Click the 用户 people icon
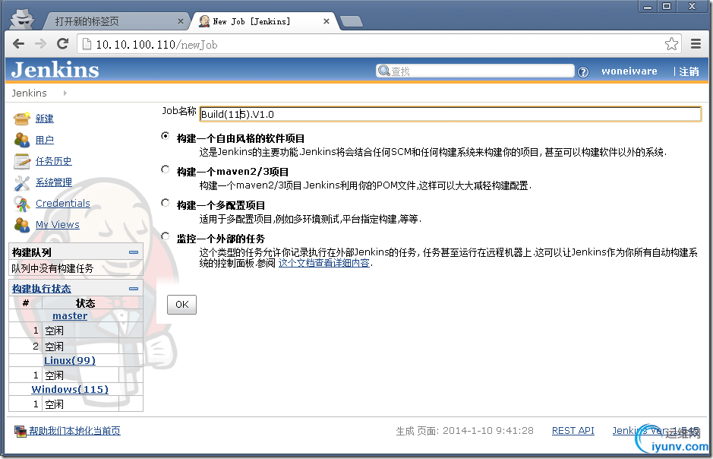This screenshot has height=459, width=713. pyautogui.click(x=21, y=140)
